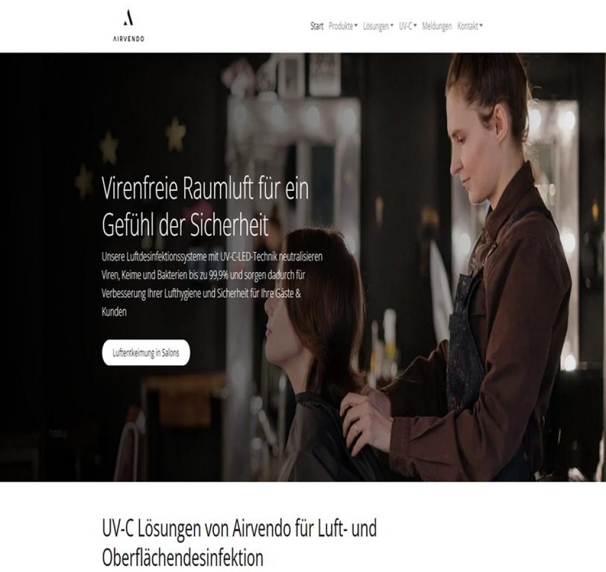Go to the Start page link

pos(317,26)
